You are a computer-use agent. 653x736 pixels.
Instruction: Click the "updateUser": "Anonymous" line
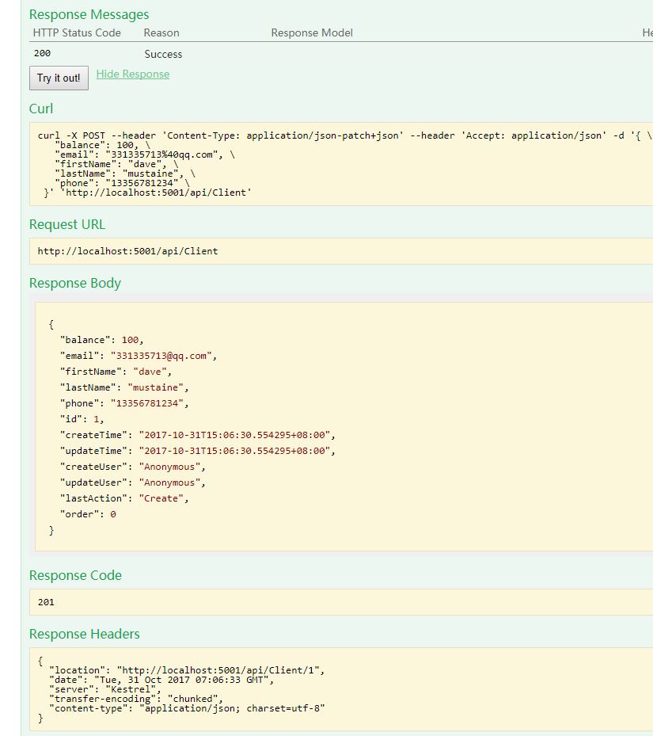[133, 483]
